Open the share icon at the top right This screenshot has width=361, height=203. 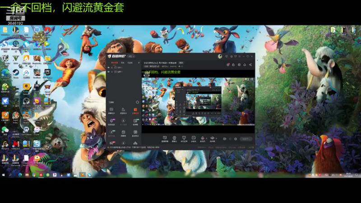click(x=250, y=65)
